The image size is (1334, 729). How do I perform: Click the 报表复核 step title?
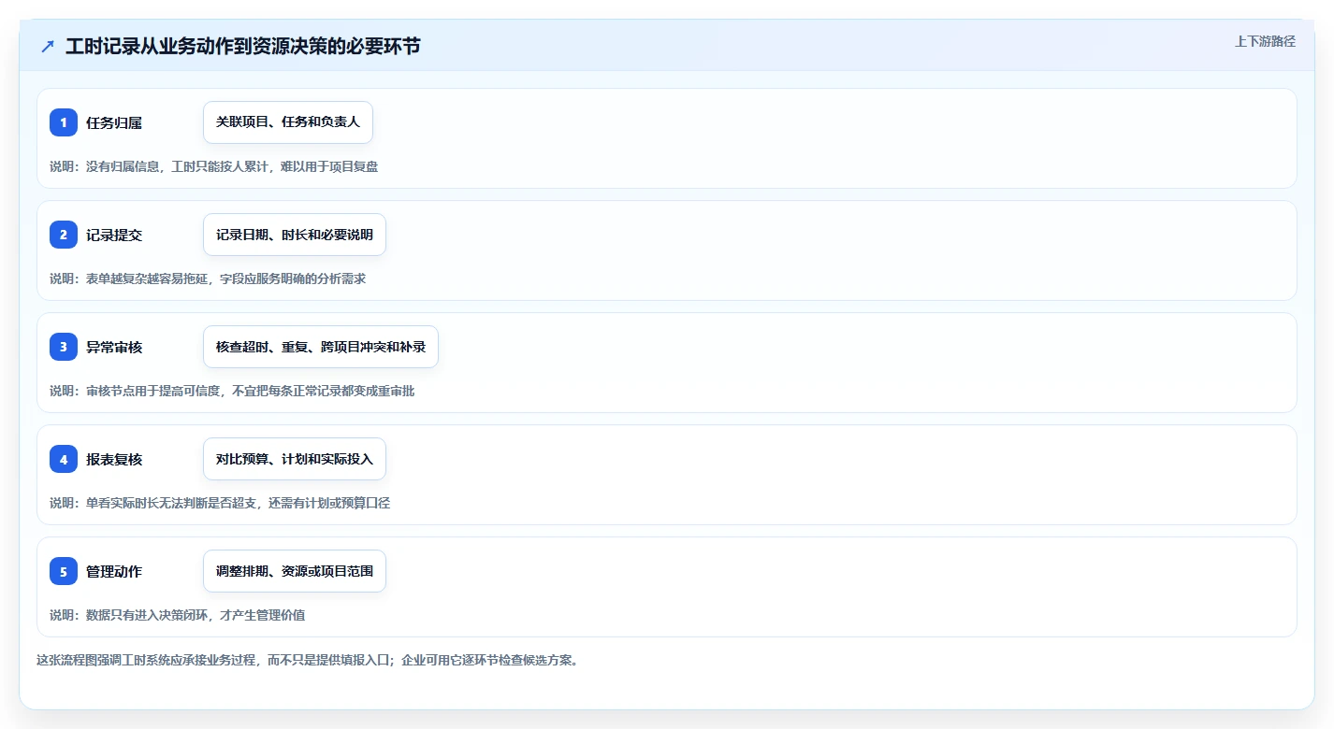(x=114, y=459)
